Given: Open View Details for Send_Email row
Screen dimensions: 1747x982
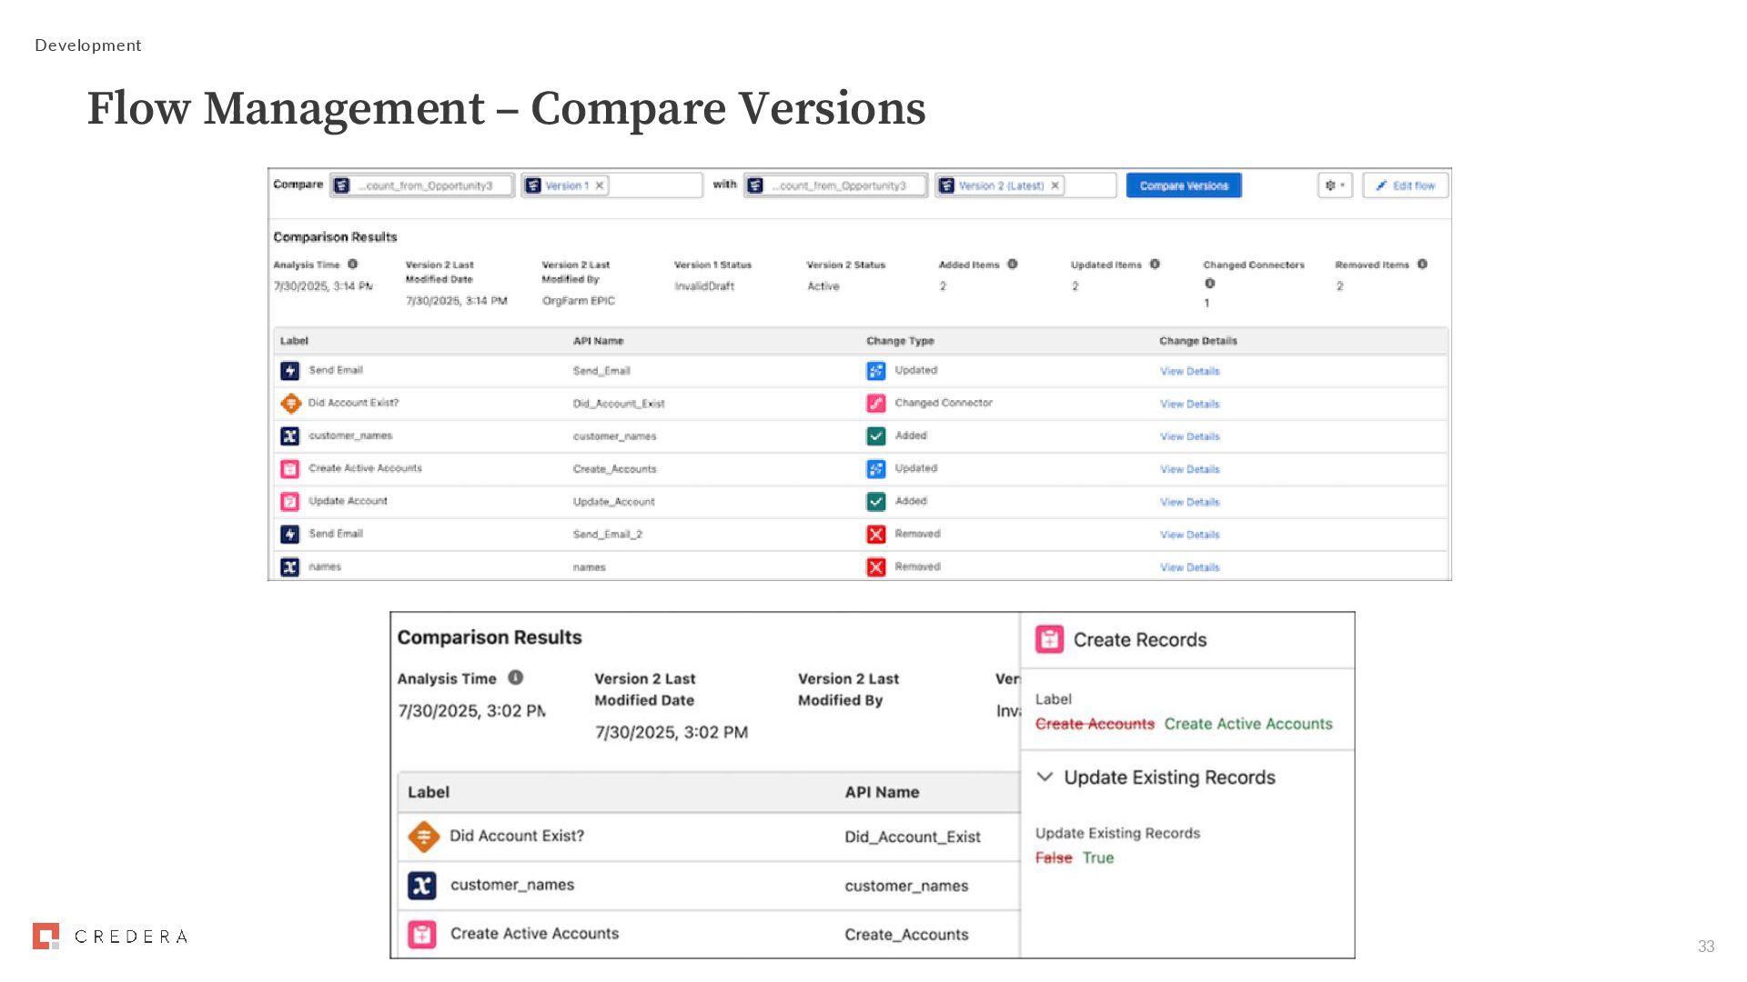Looking at the screenshot, I should [x=1189, y=371].
